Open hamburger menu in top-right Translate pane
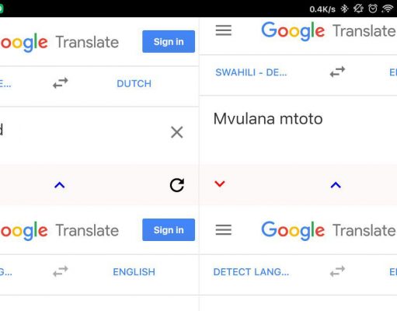Viewport: 397px width, 311px height. tap(224, 30)
